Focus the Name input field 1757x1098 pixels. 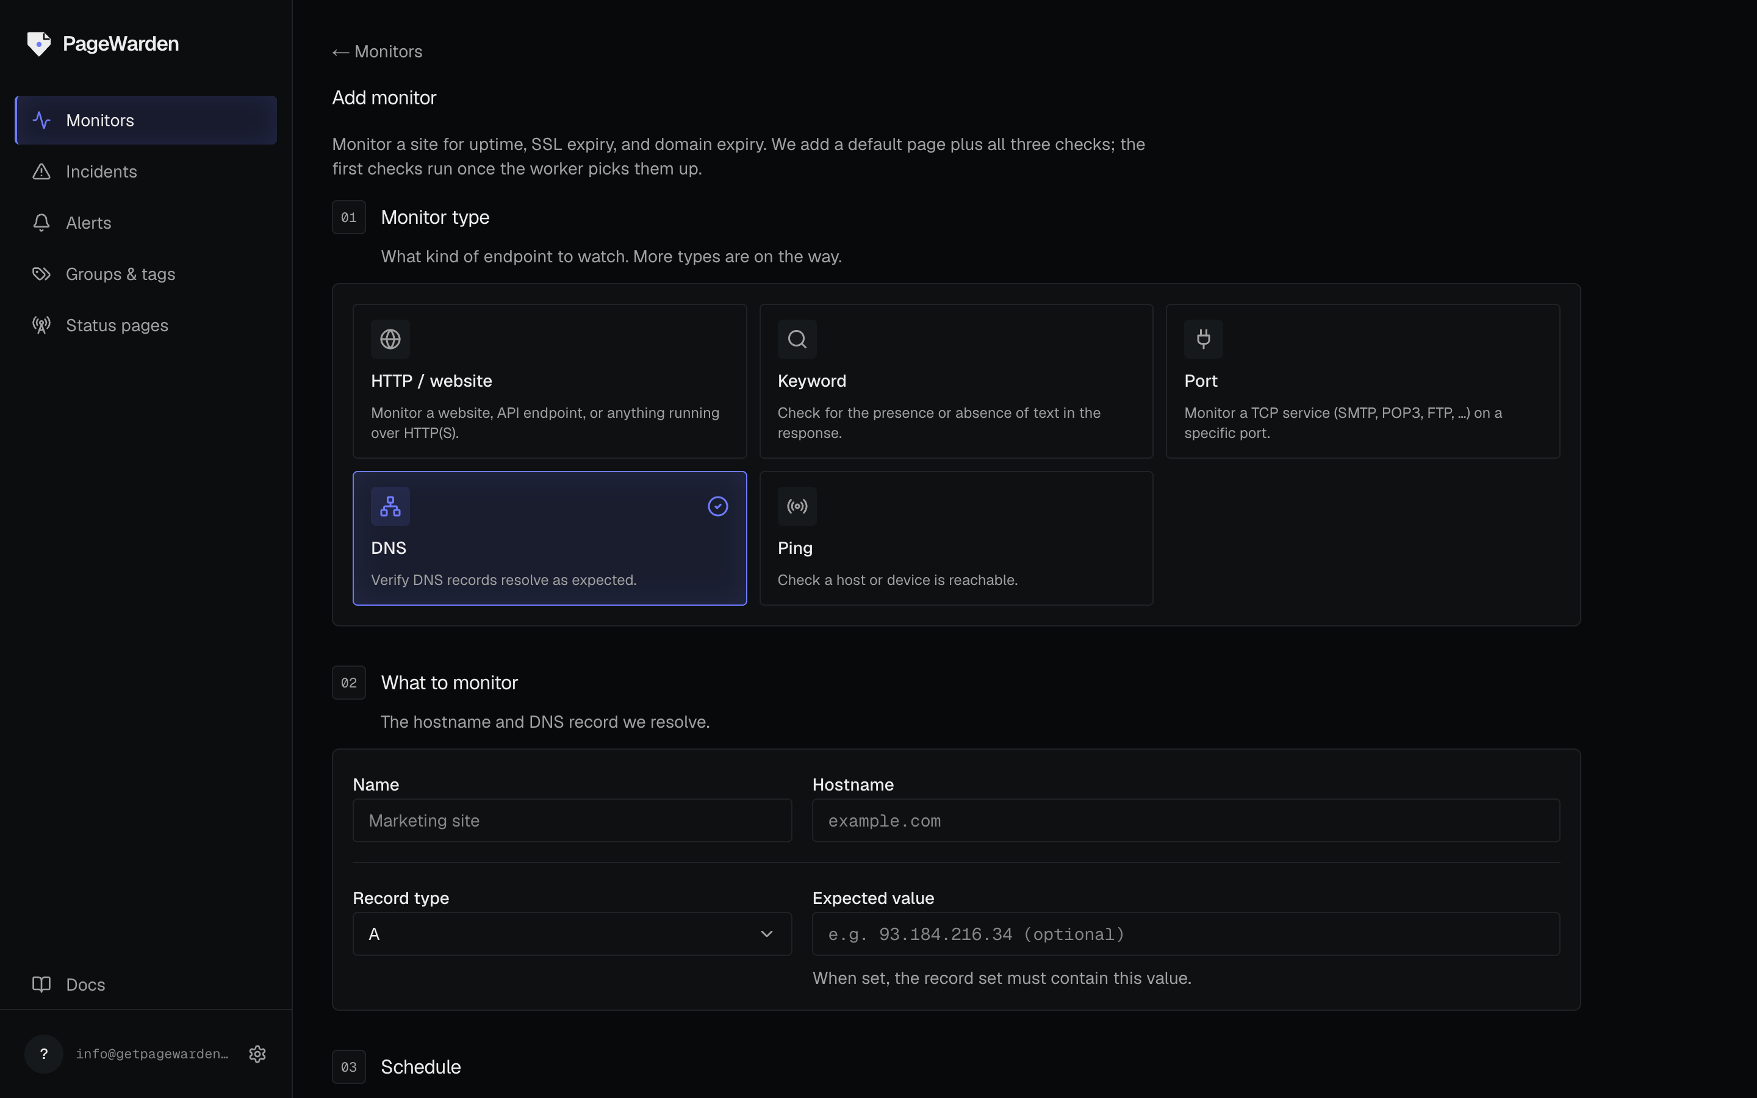point(572,820)
